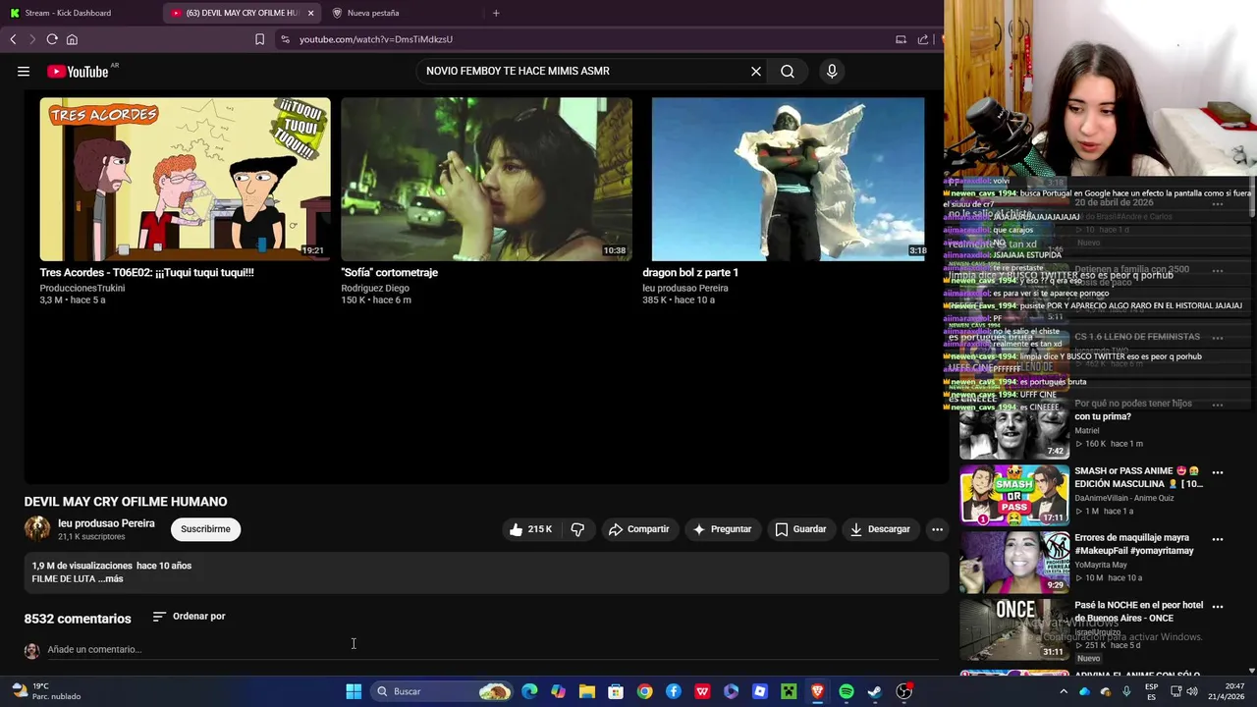Switch to the Stream - Kick Dashboard tab

68,13
